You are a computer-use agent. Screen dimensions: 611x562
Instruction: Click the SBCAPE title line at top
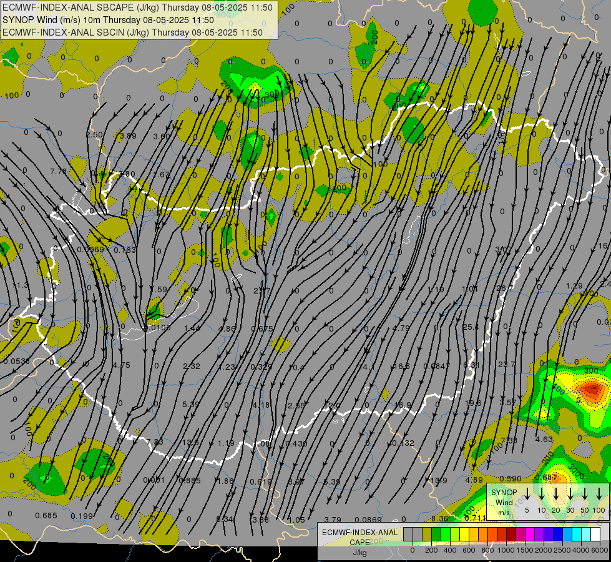(x=137, y=7)
